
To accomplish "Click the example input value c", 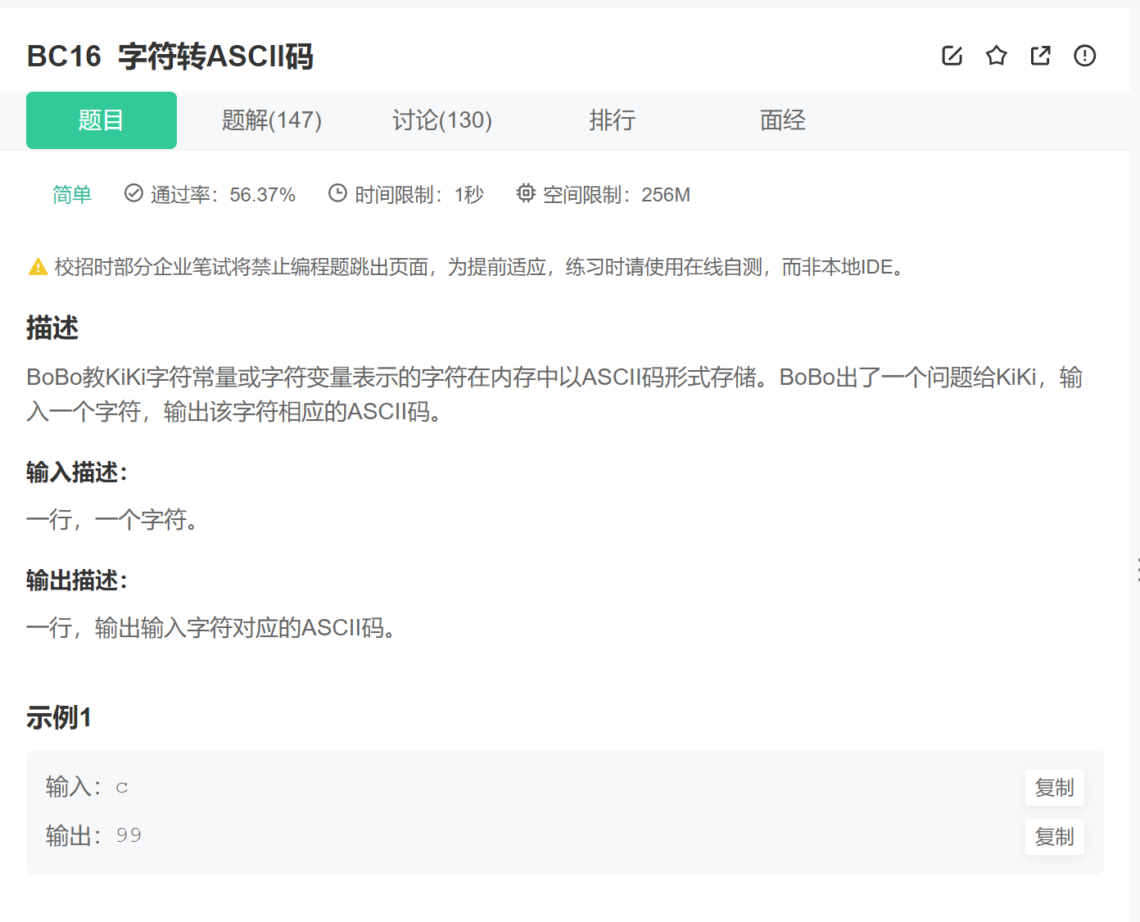I will click(122, 788).
